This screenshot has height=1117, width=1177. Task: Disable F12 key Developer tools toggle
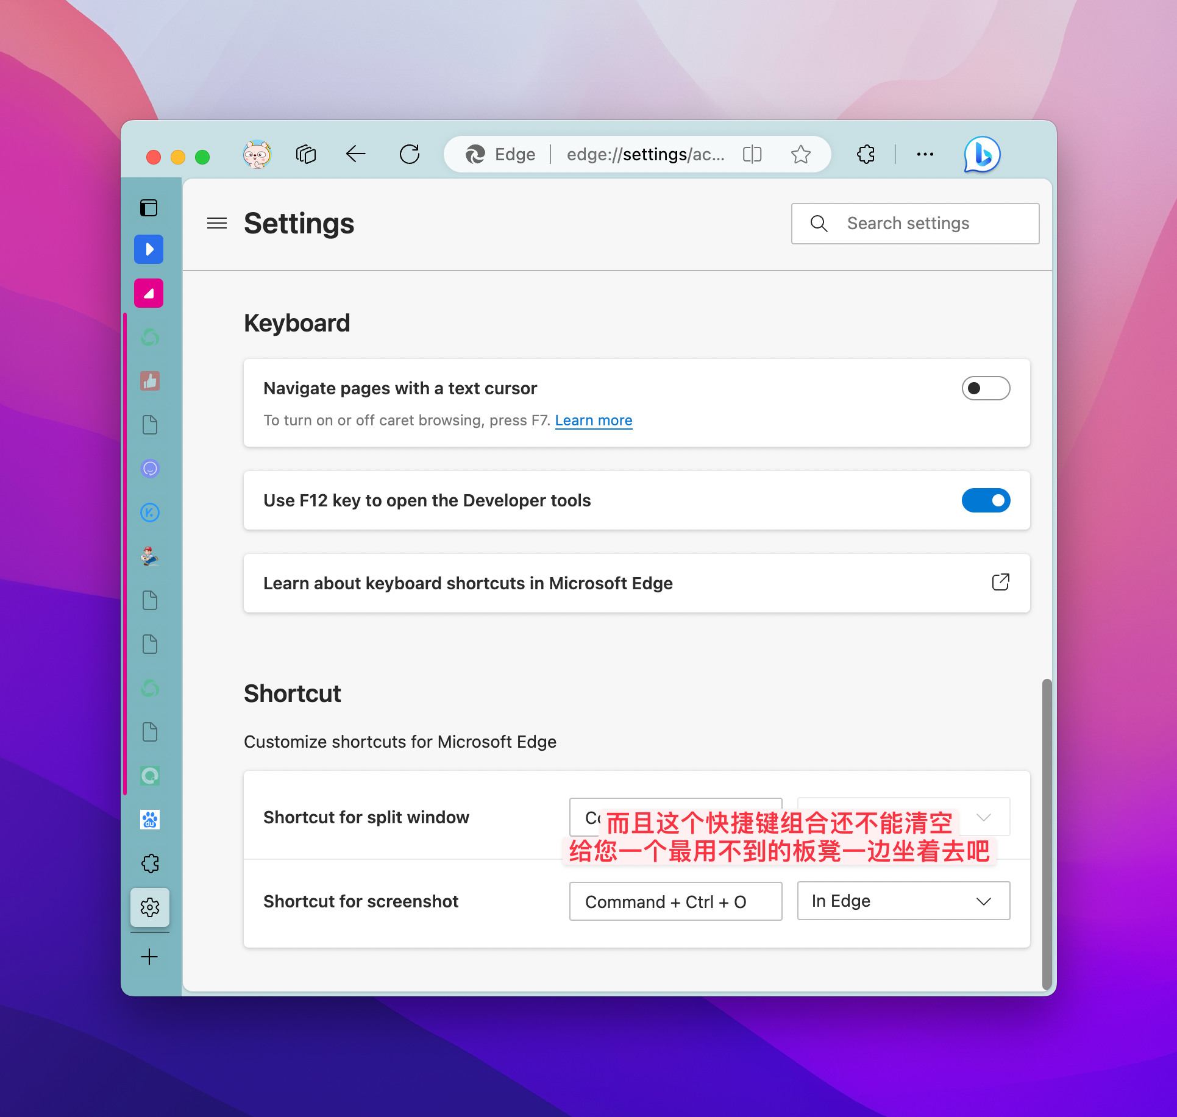(x=986, y=500)
